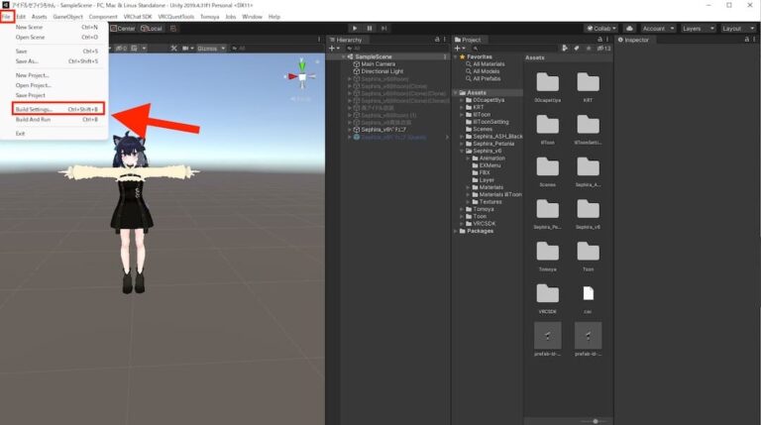Open the Layers dropdown

click(698, 28)
